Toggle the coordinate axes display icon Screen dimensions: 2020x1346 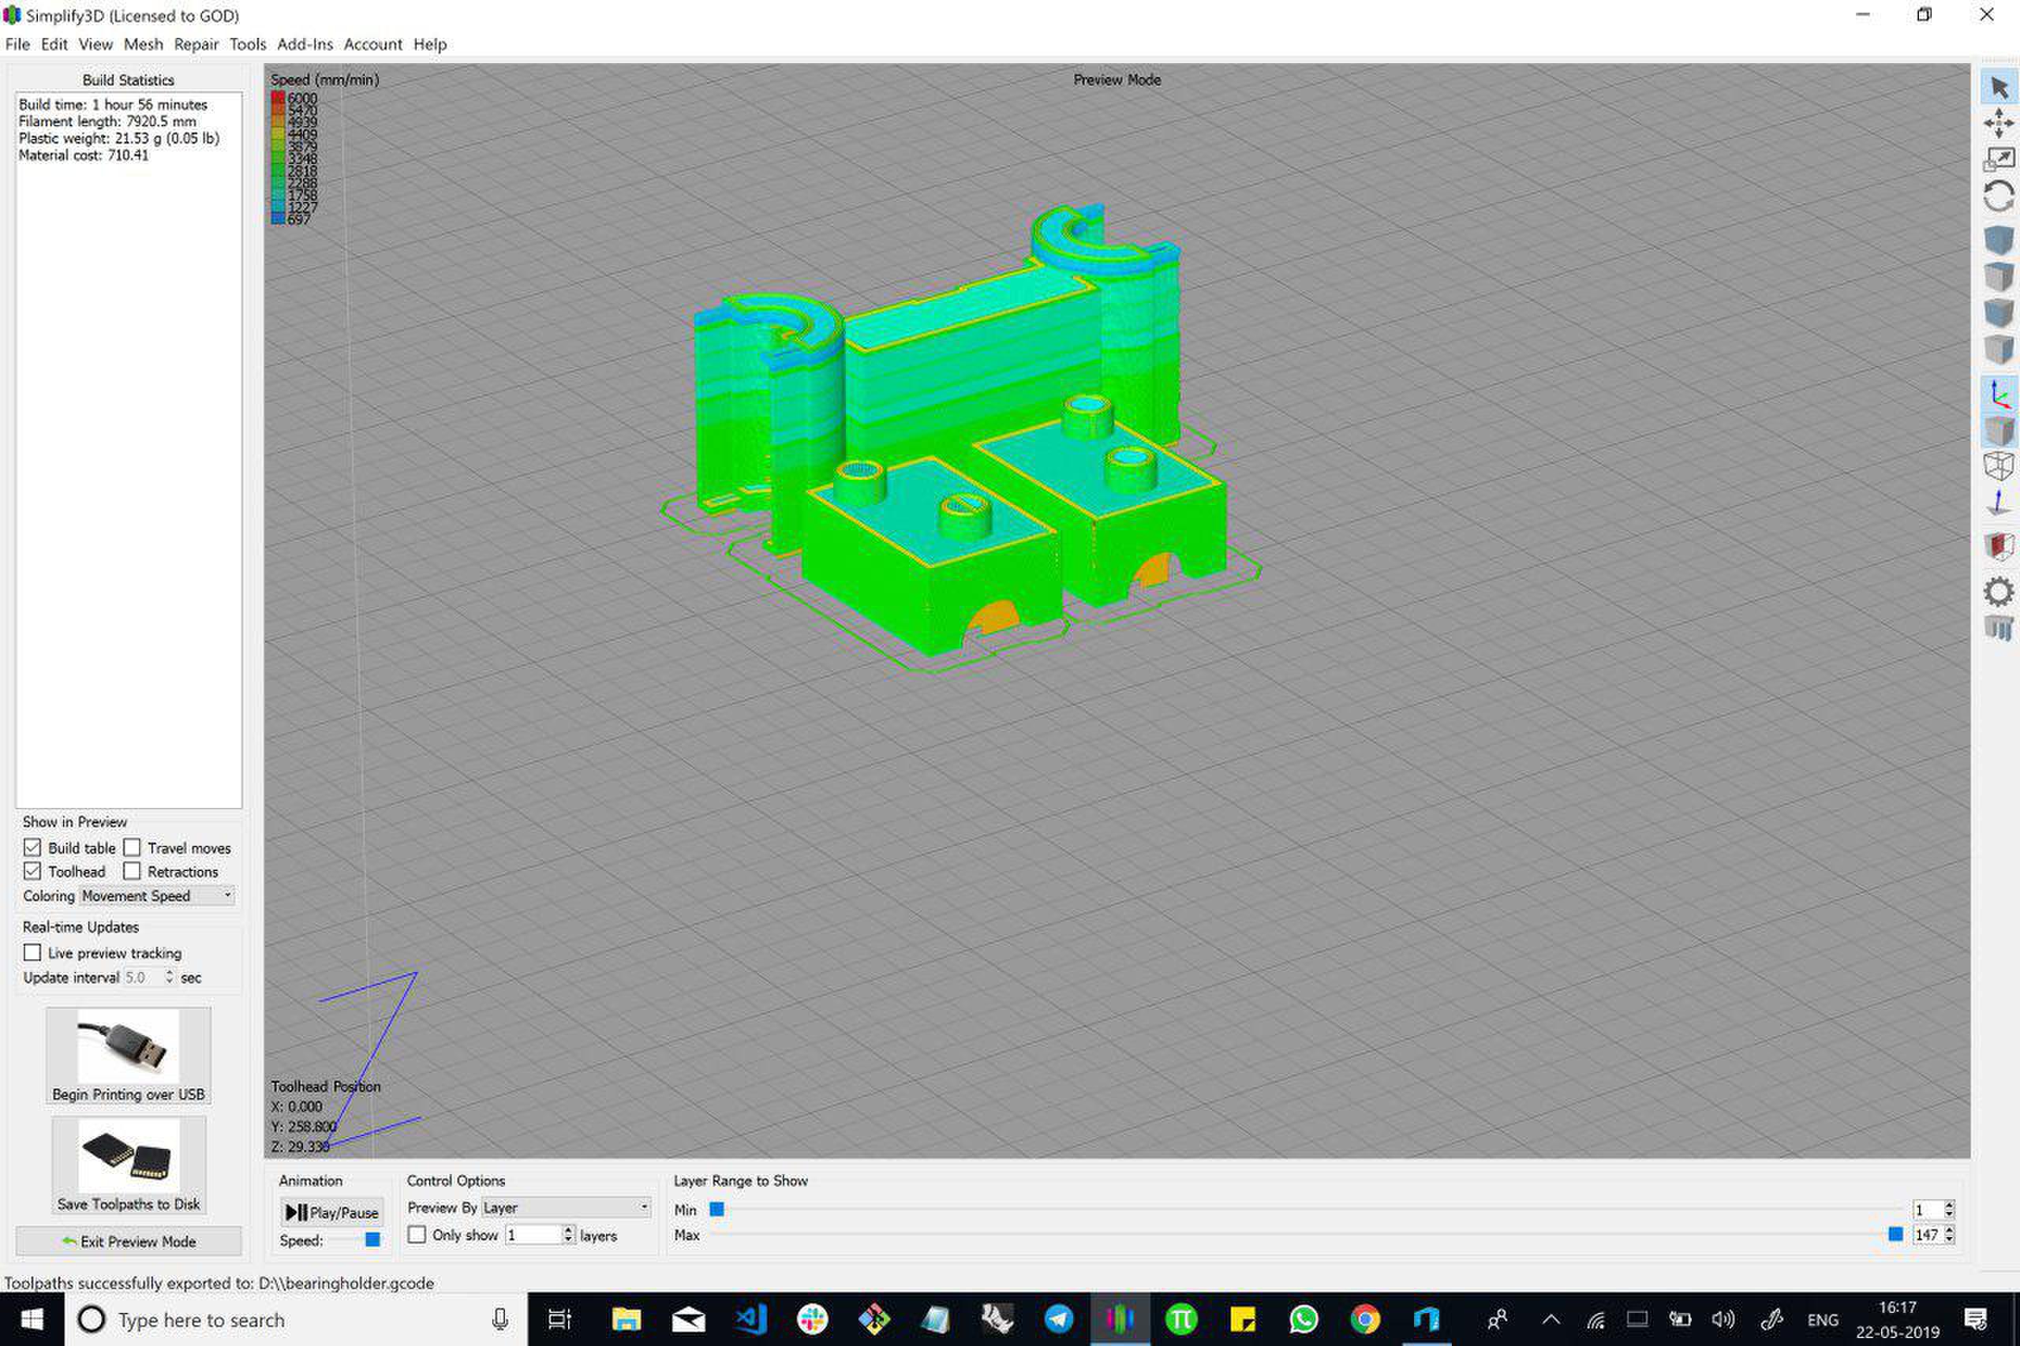(1999, 394)
